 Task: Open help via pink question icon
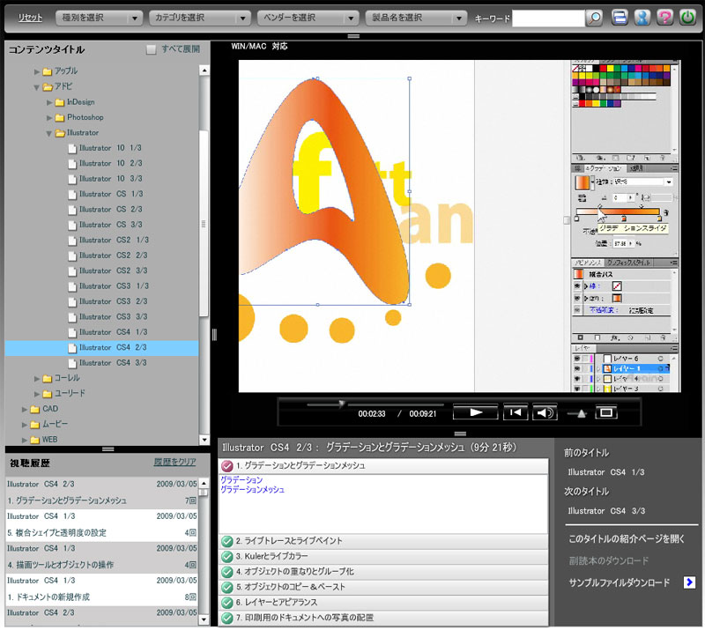pyautogui.click(x=665, y=18)
